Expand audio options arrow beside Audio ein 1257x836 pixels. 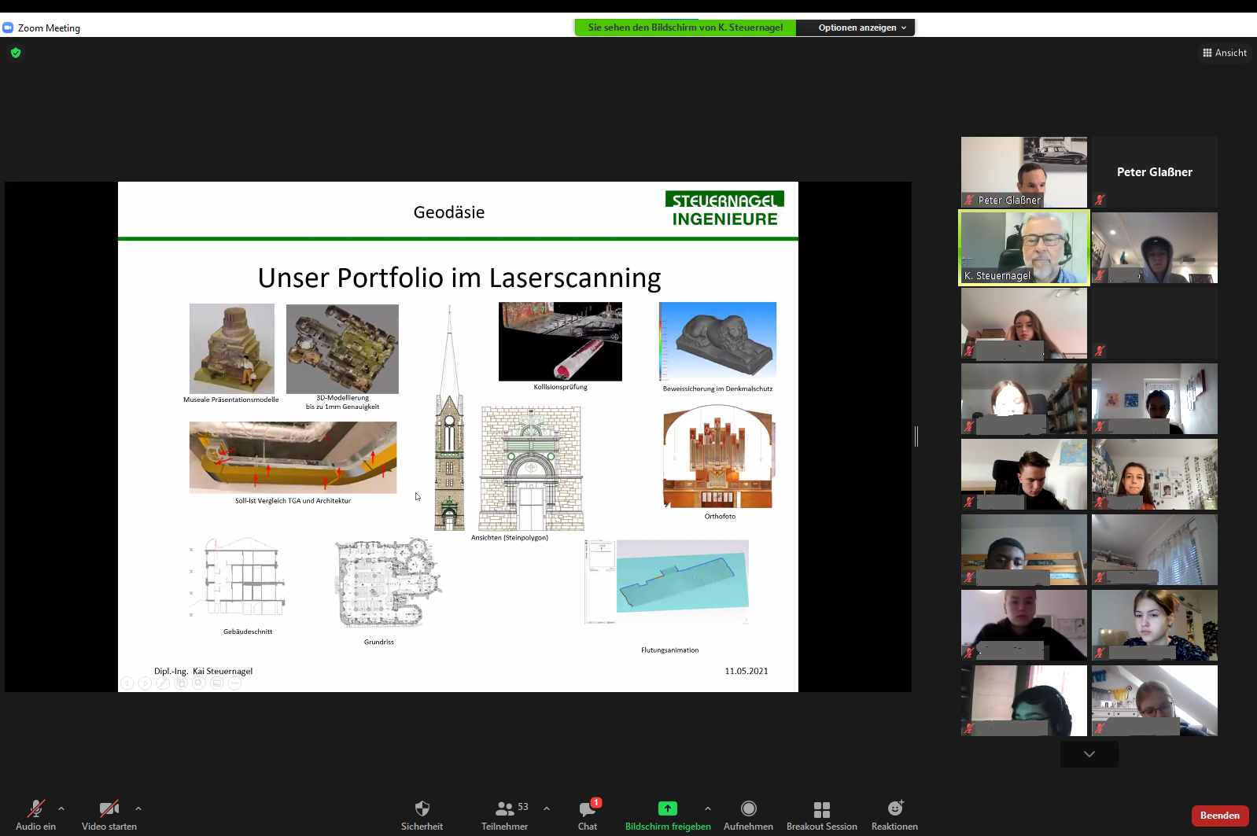coord(61,808)
